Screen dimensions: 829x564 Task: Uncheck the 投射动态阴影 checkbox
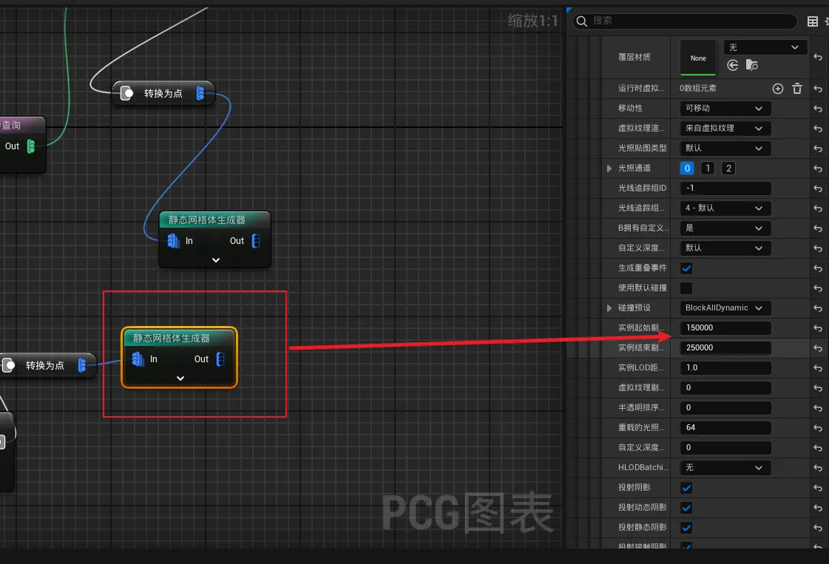tap(686, 508)
